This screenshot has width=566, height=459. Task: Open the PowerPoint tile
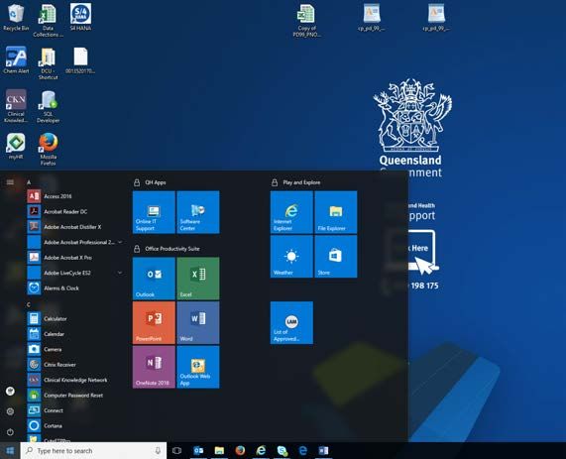pyautogui.click(x=154, y=322)
